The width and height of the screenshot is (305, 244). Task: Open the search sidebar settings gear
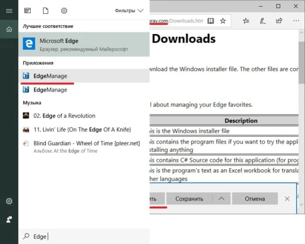(9, 201)
